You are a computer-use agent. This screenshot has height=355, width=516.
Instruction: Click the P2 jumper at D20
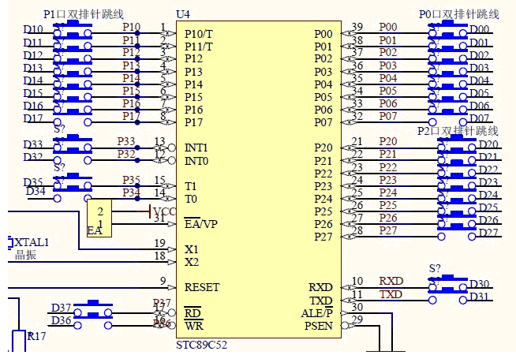coord(455,144)
